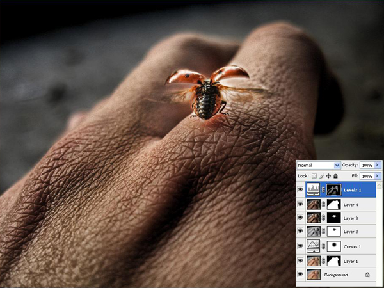Hide Layer 2 with eye icon

pos(300,231)
